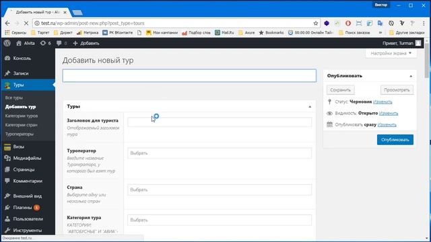Click the browser back arrow
This screenshot has width=431, height=242.
7,24
